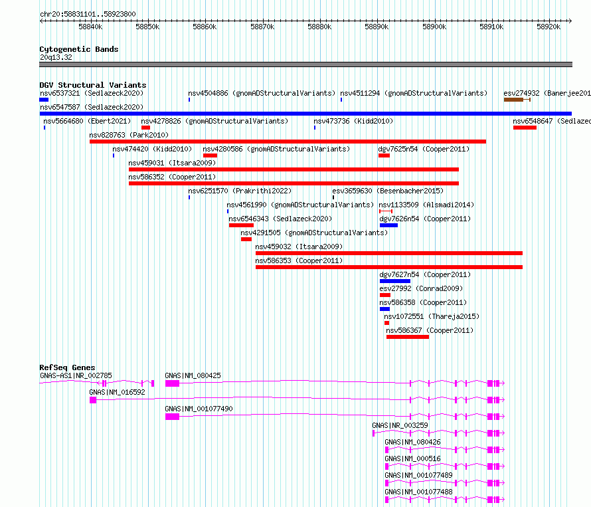Click the GNAS|NM_080425 first exon block
The width and height of the screenshot is (591, 507).
point(172,383)
